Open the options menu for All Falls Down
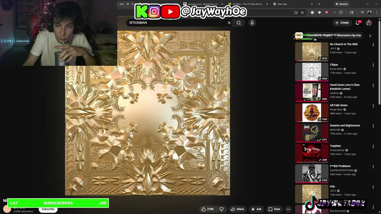Image resolution: width=381 pixels, height=214 pixels. [373, 106]
